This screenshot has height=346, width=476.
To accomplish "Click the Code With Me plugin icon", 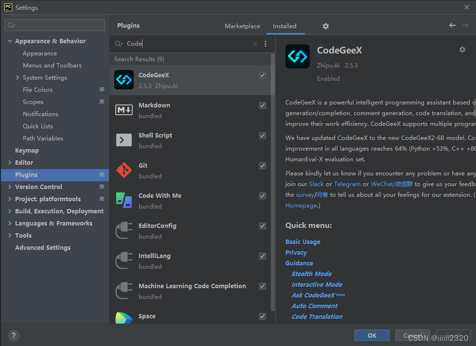I will tap(124, 200).
